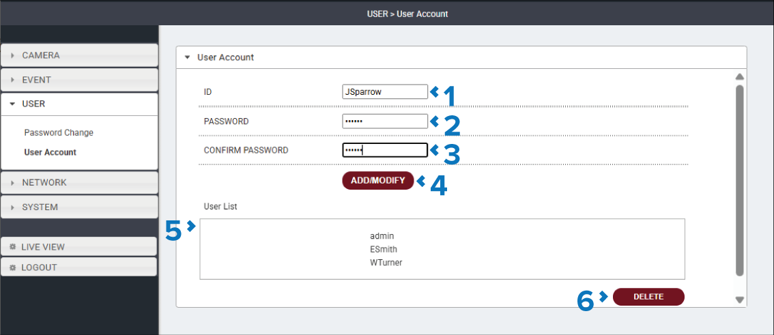Click the gear icon beside LOGOUT
The height and width of the screenshot is (335, 774).
(x=14, y=267)
